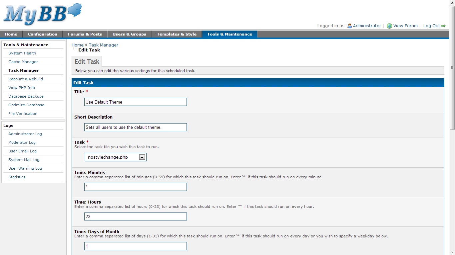Open the Configuration menu tab
The image size is (455, 255).
[42, 34]
